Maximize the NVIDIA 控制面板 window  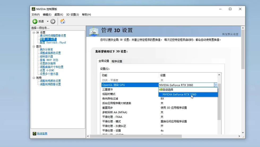230,9
